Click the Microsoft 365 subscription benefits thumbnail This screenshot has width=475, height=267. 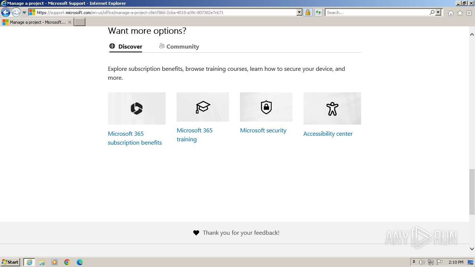pyautogui.click(x=137, y=108)
